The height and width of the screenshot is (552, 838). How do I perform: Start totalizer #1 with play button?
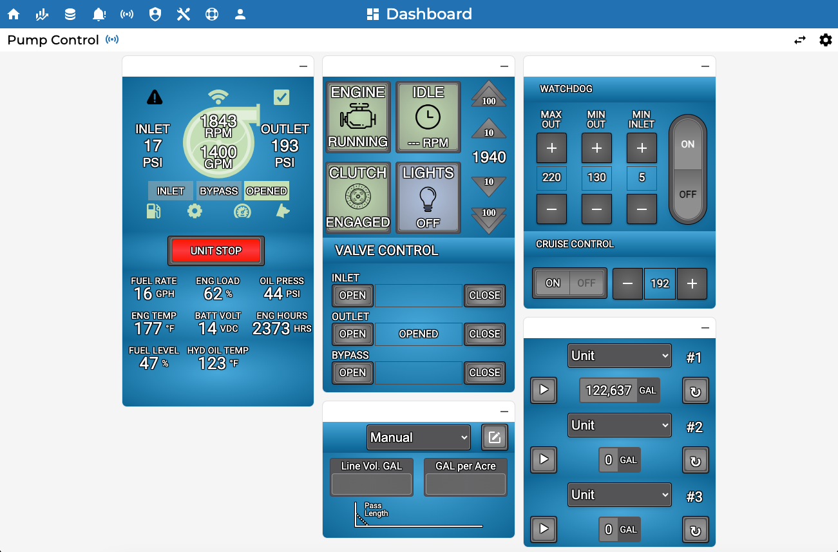544,390
